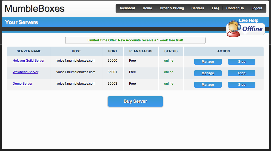Open the Wowhead Server link
This screenshot has width=271, height=151.
coord(25,72)
